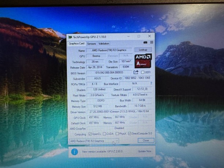Click the Driver Version value field
This screenshot has width=224, height=168.
click(x=119, y=111)
